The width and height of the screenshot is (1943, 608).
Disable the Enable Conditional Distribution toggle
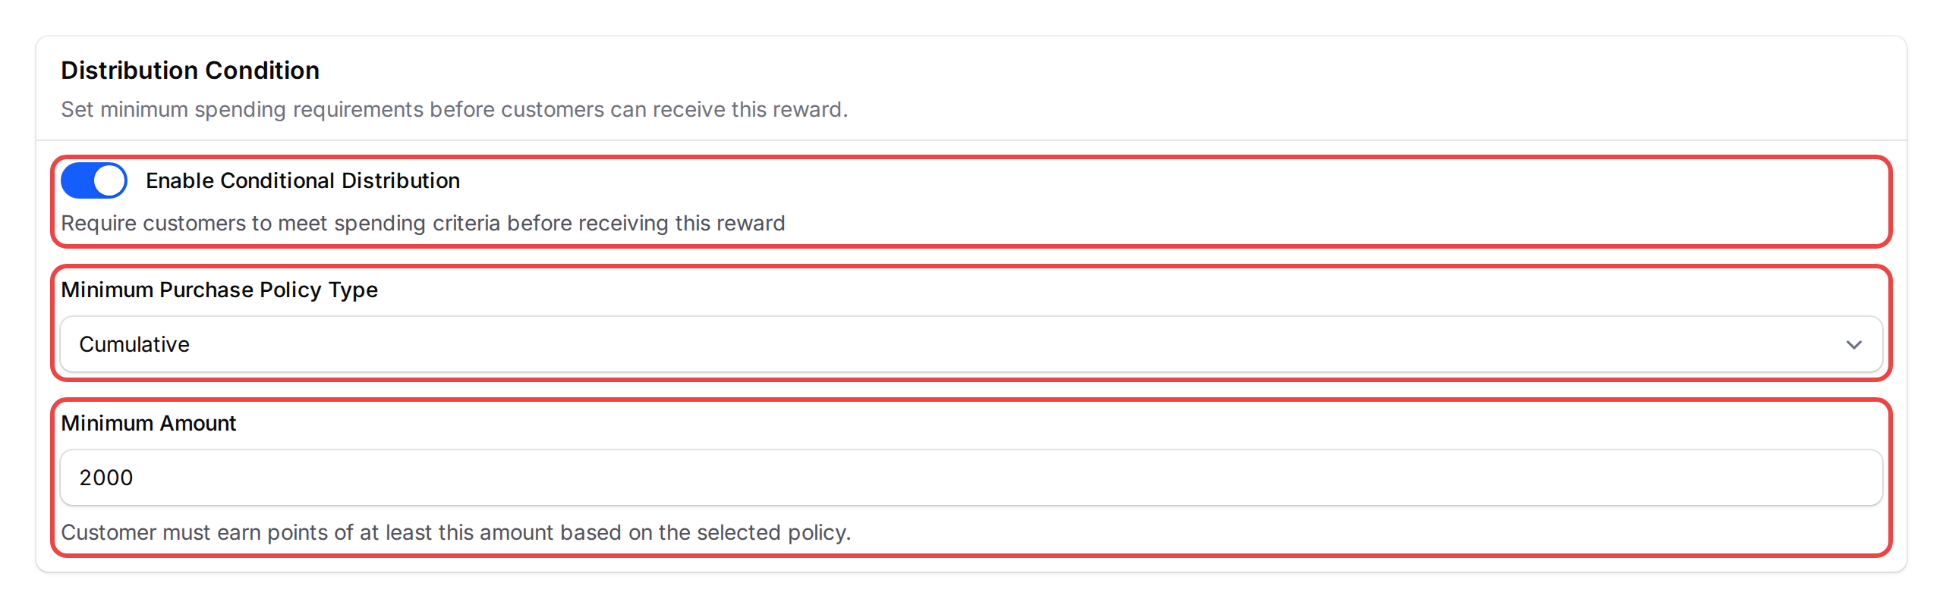point(93,180)
